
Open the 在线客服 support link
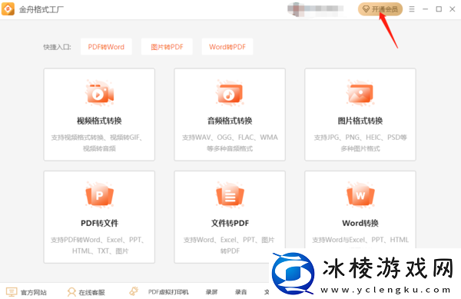click(x=91, y=292)
